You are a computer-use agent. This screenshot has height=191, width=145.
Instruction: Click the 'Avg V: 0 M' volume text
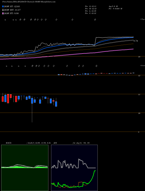(113, 6)
